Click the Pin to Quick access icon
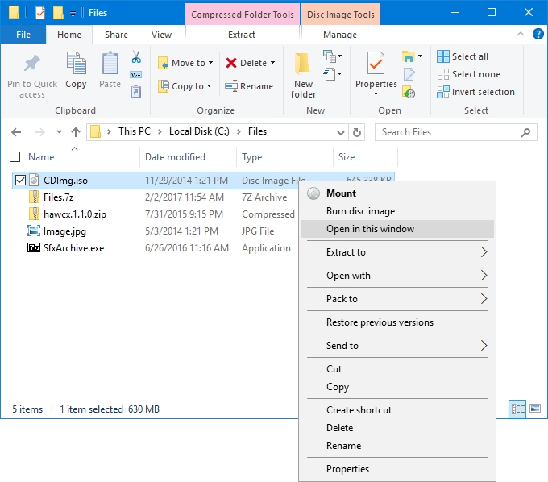The image size is (548, 482). click(31, 64)
